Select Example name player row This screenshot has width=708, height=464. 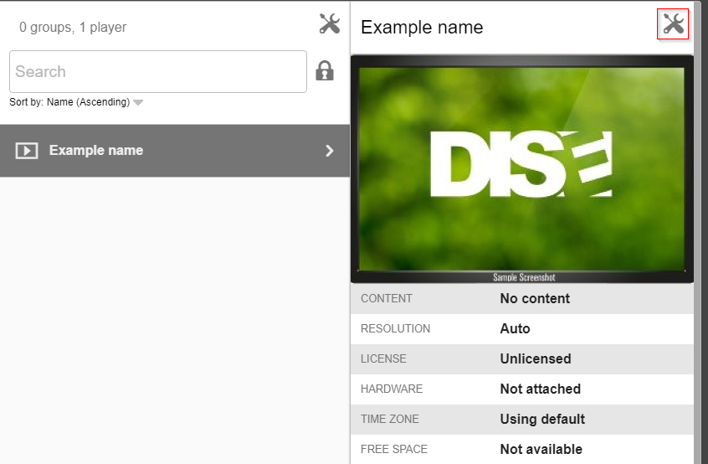[175, 151]
